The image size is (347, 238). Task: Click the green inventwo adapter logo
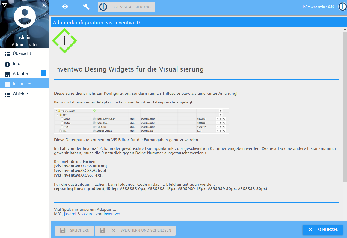coord(64,41)
